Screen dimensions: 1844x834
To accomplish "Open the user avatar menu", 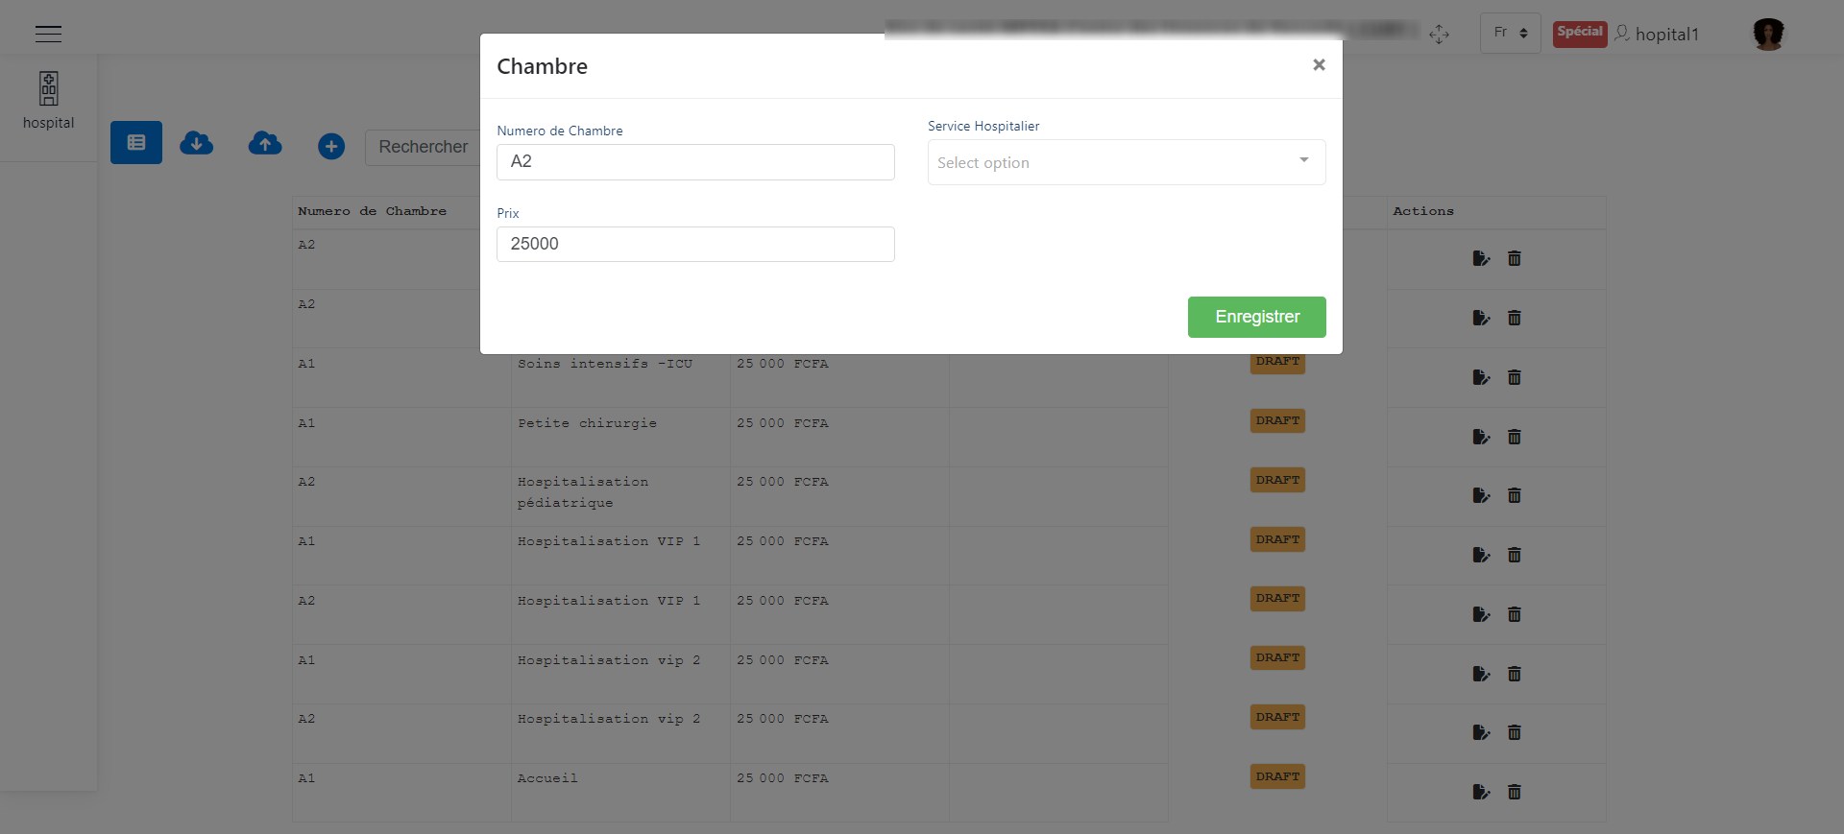I will [1768, 34].
